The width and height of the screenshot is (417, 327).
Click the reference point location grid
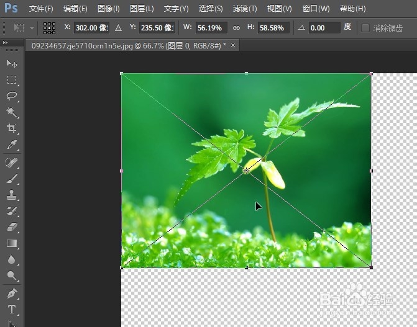50,28
